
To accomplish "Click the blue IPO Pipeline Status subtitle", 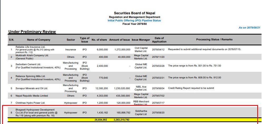I will [134, 21].
